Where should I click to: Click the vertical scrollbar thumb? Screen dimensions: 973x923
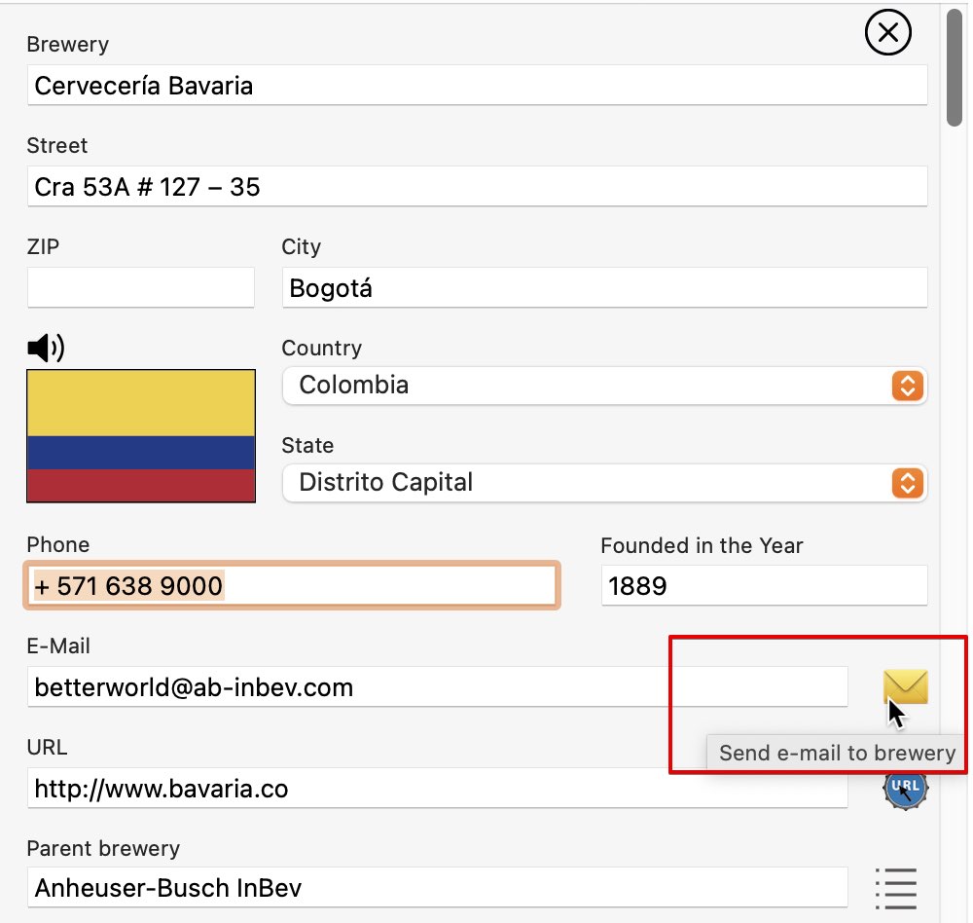click(x=955, y=67)
